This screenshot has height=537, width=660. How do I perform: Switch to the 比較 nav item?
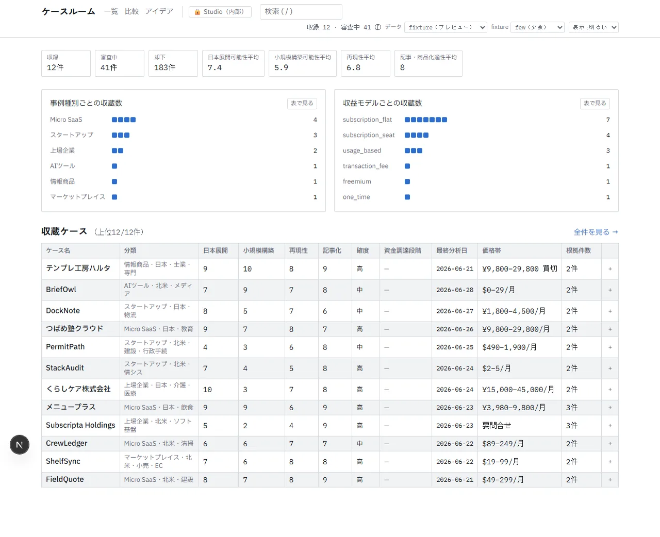pos(131,11)
